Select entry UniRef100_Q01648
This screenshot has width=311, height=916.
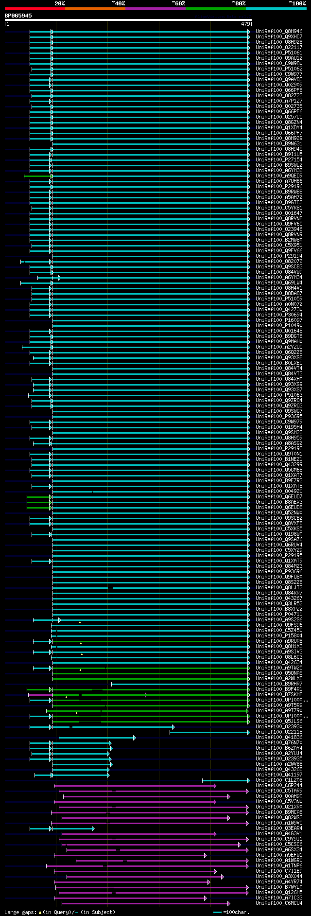click(x=279, y=331)
